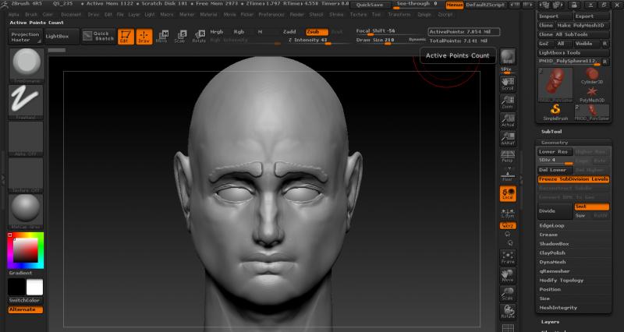Viewport: 624px width, 332px height.
Task: Click the Persp perspective icon
Action: [x=508, y=155]
